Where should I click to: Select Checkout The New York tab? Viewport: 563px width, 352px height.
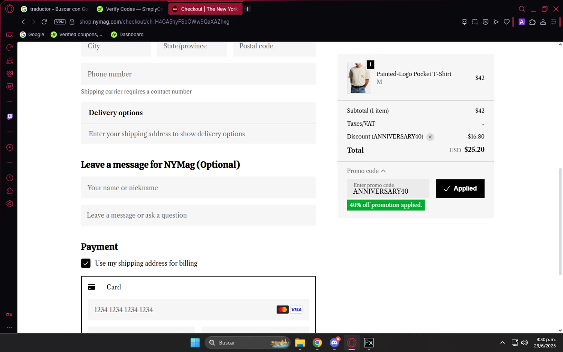tap(205, 9)
